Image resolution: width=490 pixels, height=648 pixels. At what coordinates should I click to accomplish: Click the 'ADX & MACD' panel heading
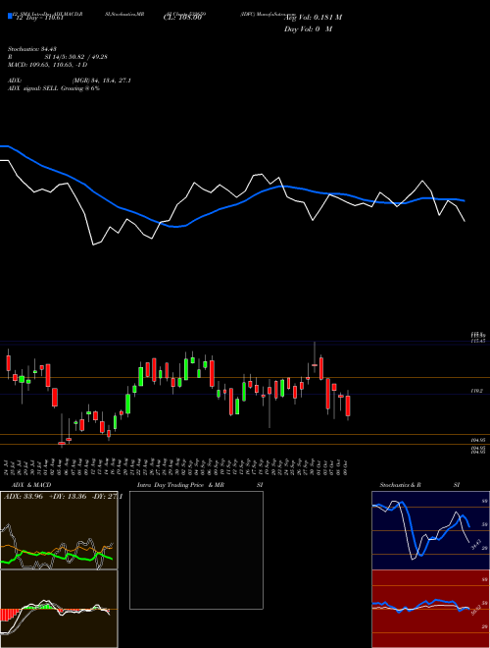[x=29, y=485]
